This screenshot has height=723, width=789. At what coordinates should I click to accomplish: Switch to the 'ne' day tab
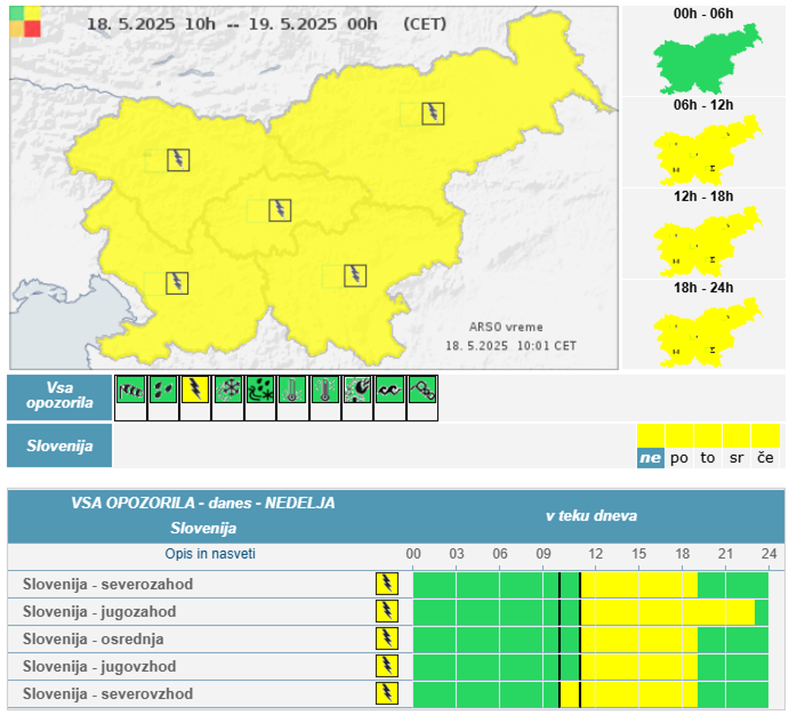650,458
